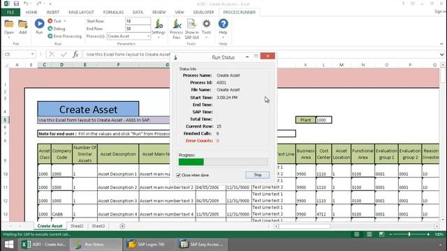Collapse the ribbon with the arrow
The image size is (447, 251).
[x=441, y=44]
